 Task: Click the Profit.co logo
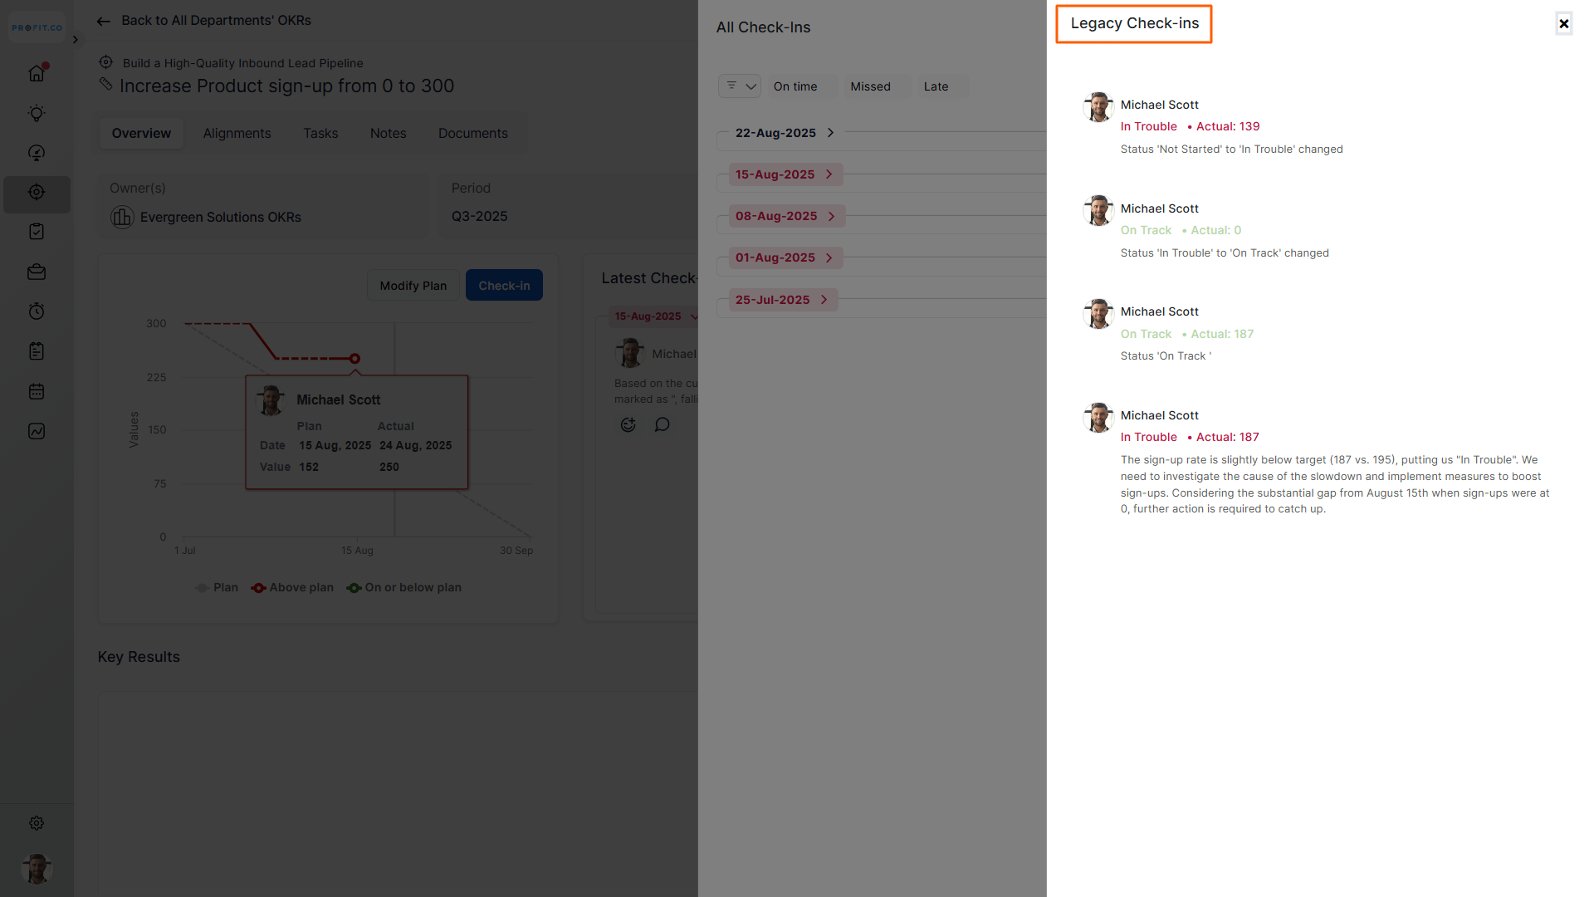(x=37, y=27)
